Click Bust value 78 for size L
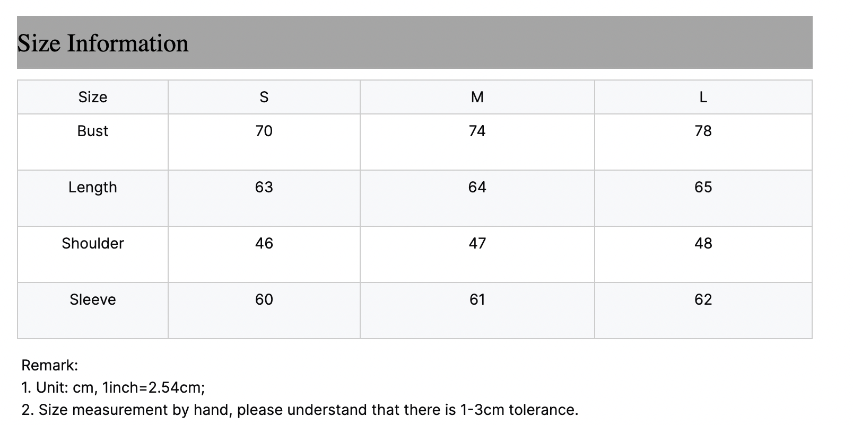This screenshot has height=425, width=853. point(703,131)
